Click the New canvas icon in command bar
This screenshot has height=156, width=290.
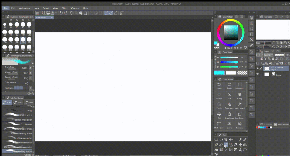tap(43, 13)
